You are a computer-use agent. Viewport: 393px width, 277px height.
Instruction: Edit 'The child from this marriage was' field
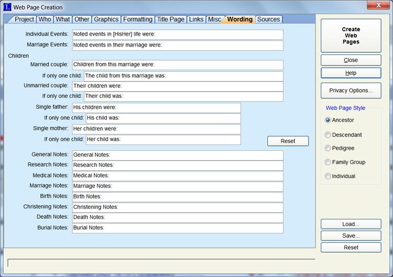point(183,76)
